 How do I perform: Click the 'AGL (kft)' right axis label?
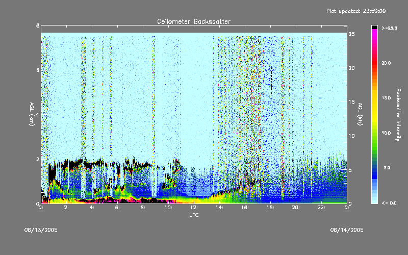tap(360, 114)
